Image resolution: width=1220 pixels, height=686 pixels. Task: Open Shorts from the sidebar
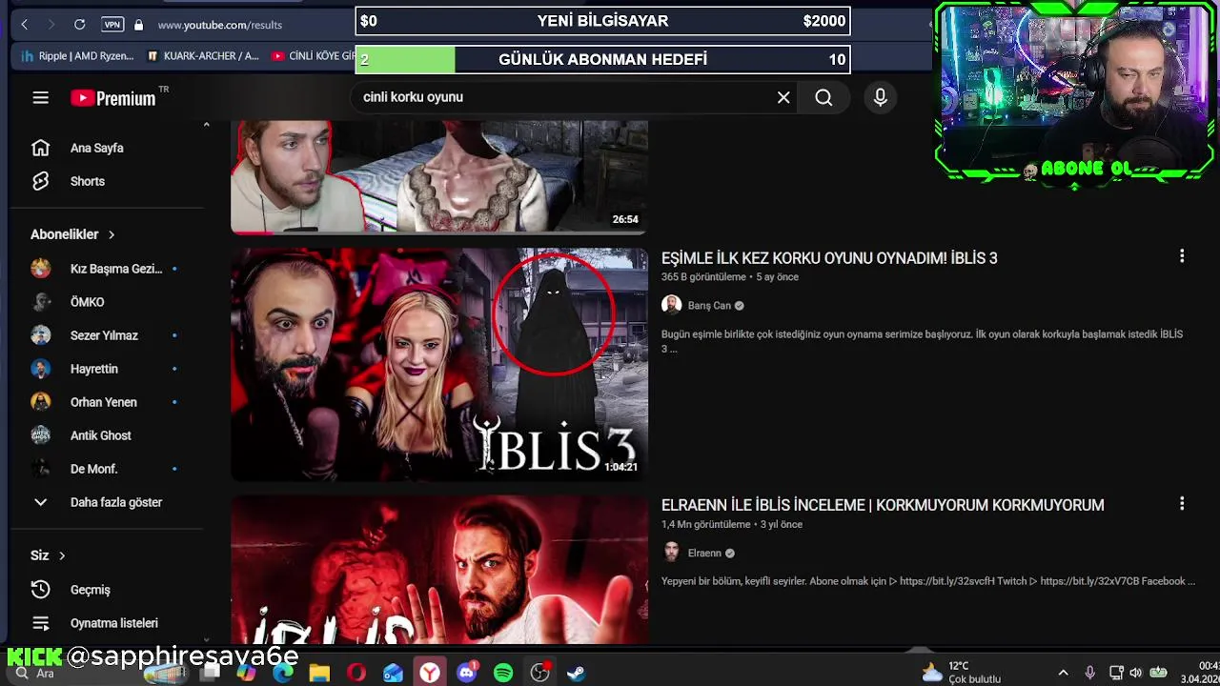coord(109,181)
